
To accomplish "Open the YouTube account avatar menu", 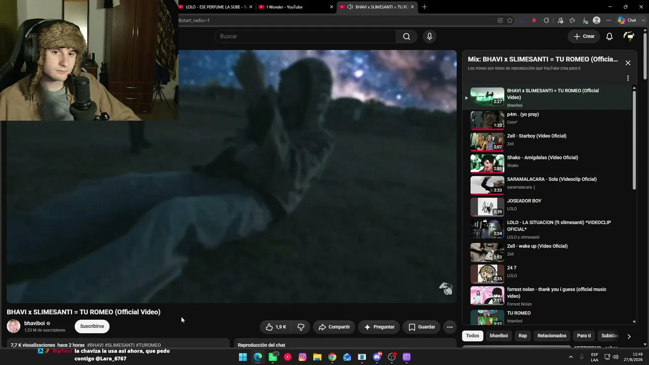I will pos(629,36).
